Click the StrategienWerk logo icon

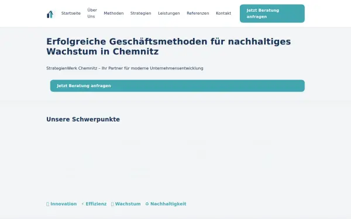click(x=50, y=14)
